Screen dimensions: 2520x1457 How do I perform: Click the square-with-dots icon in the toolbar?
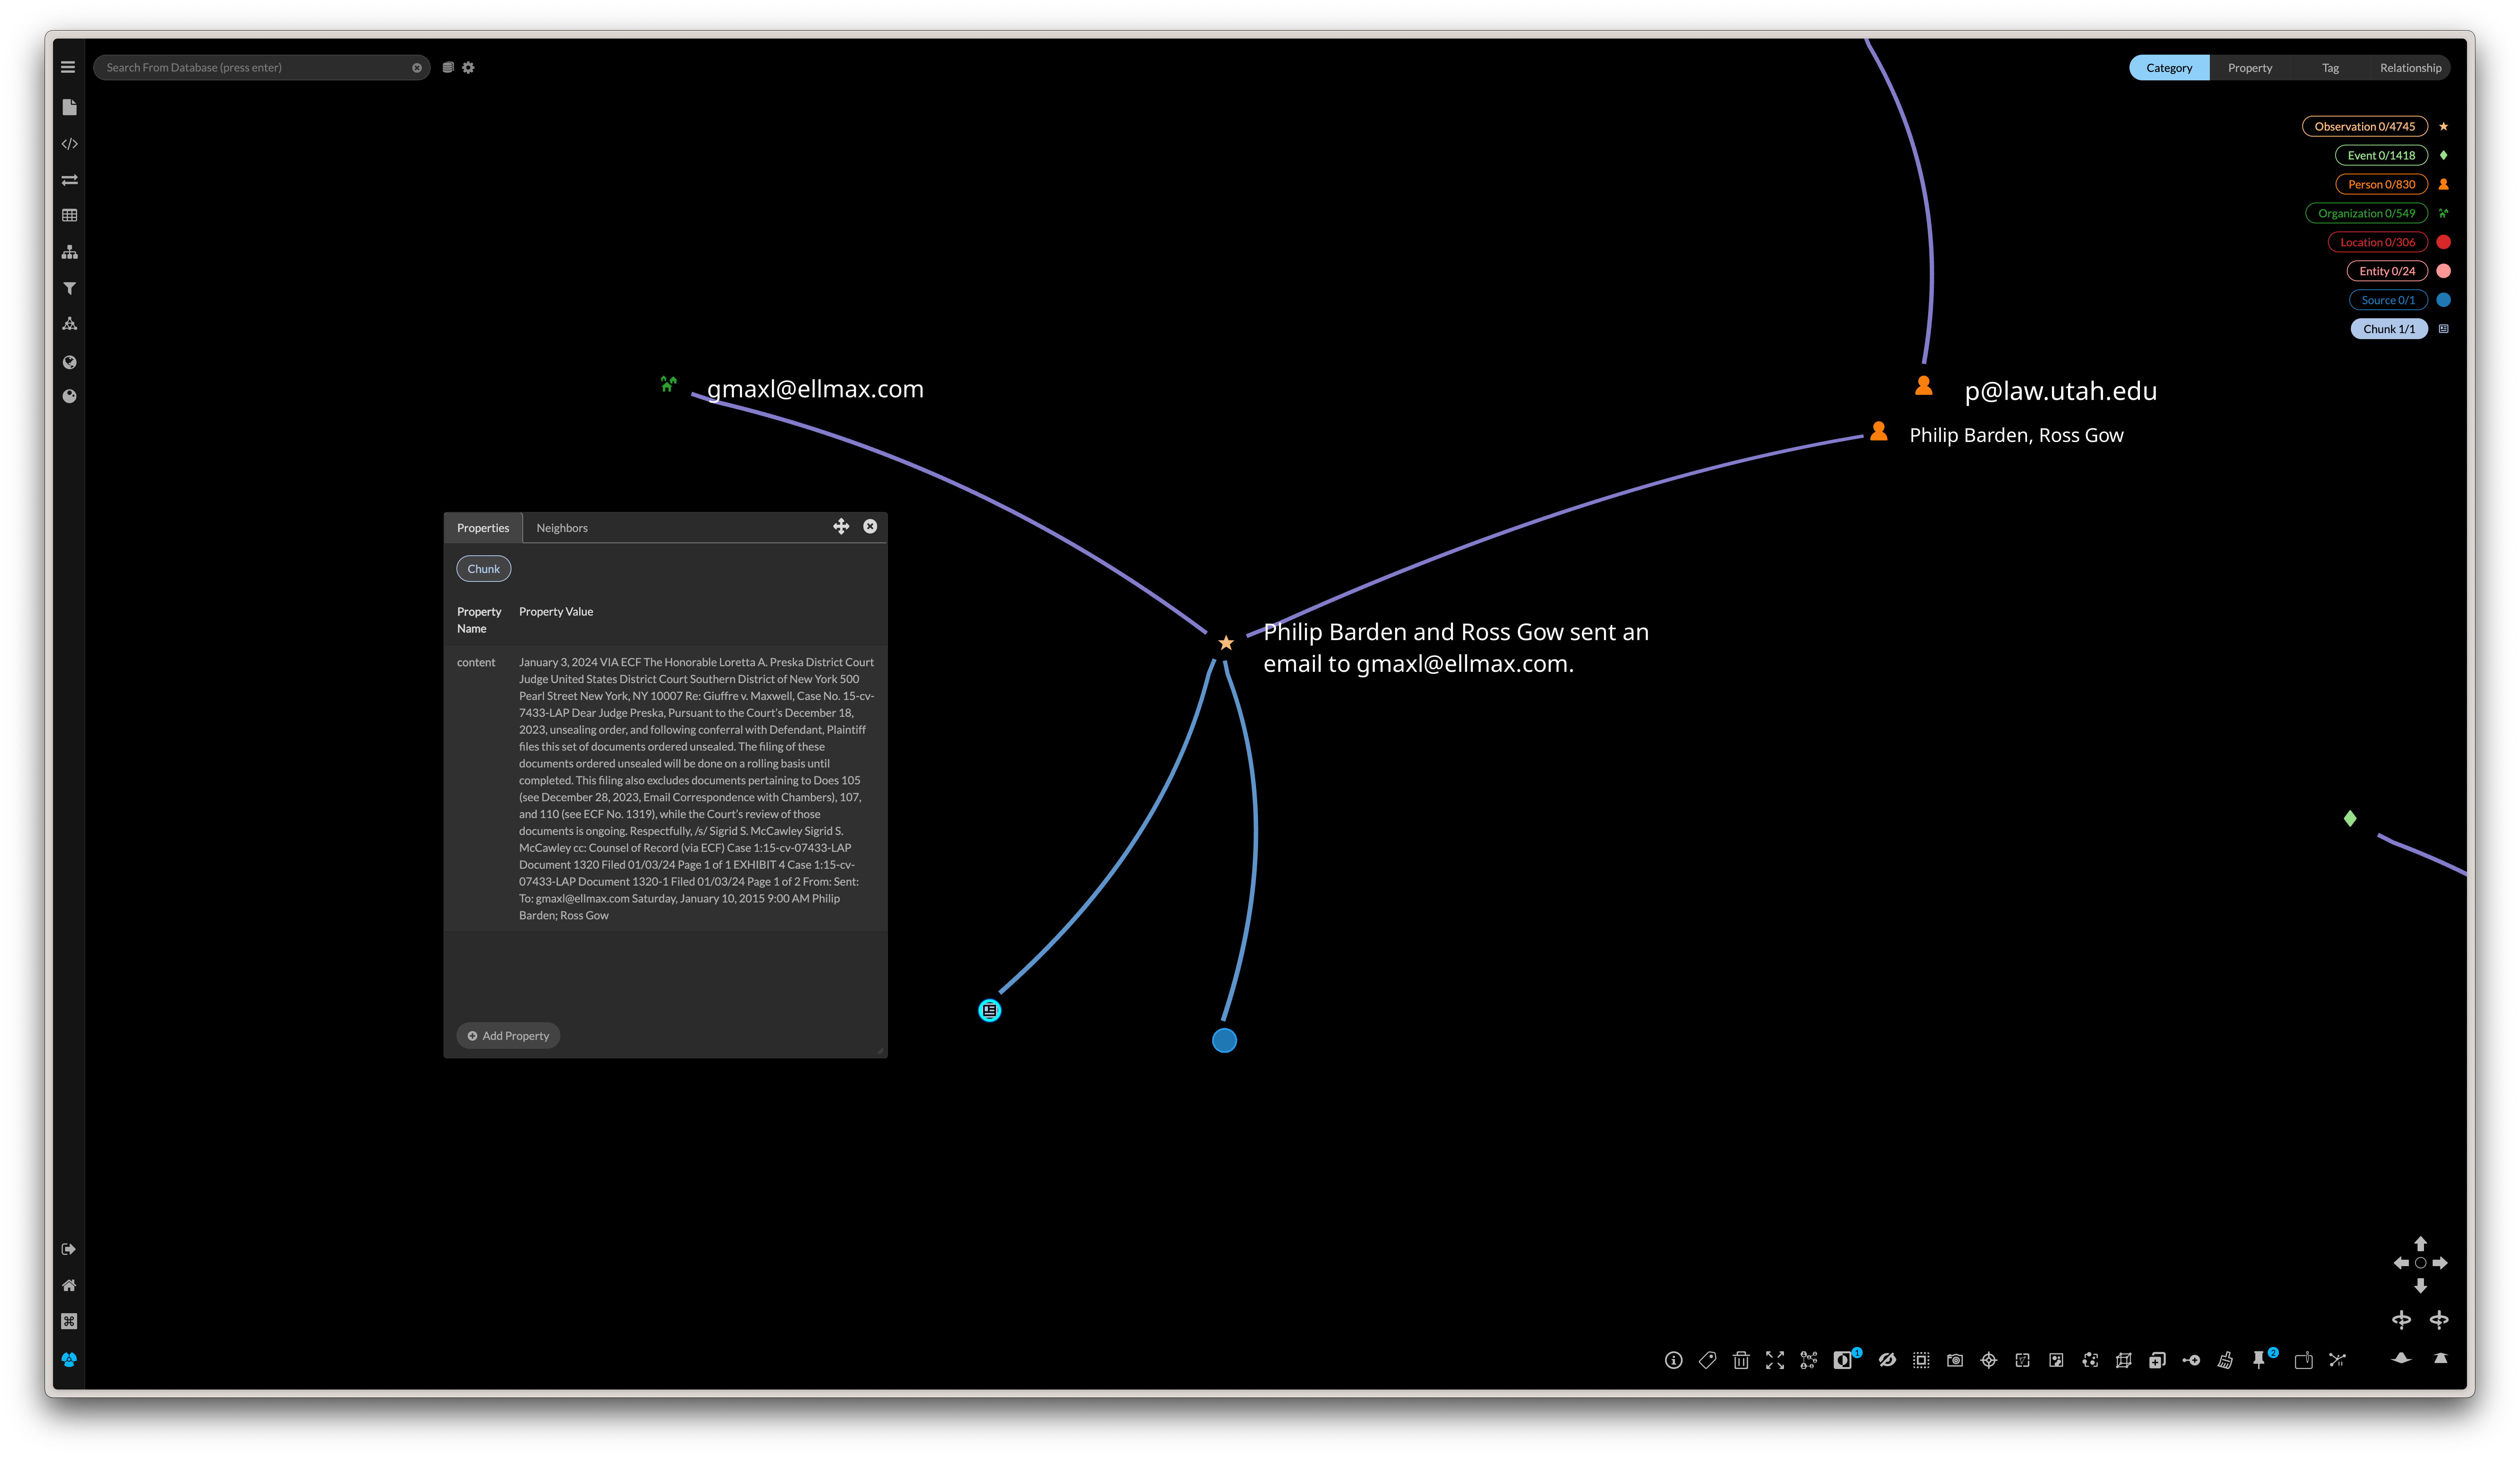[x=2056, y=1360]
